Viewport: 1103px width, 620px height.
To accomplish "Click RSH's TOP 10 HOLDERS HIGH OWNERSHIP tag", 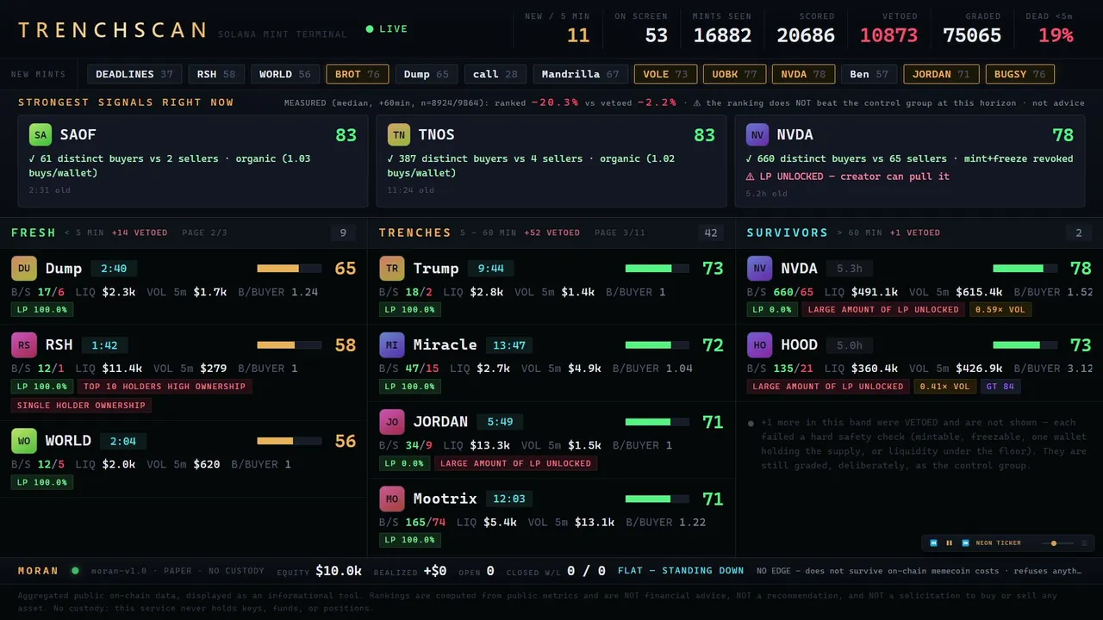I will click(x=165, y=387).
